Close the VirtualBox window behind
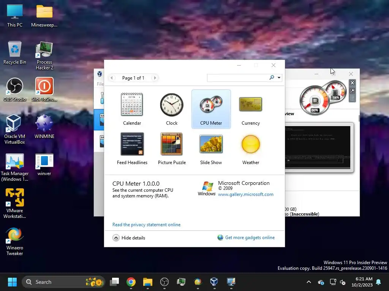Viewport: 389px width, 291px height. [351, 74]
